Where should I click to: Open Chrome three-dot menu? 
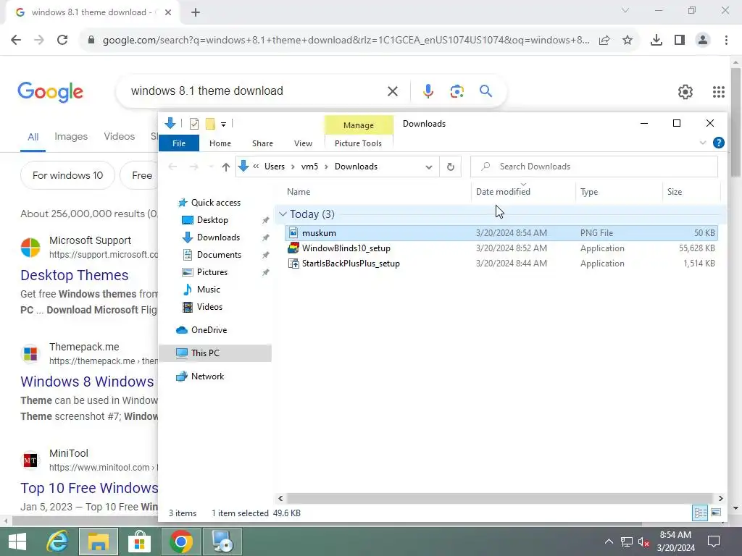(x=726, y=41)
